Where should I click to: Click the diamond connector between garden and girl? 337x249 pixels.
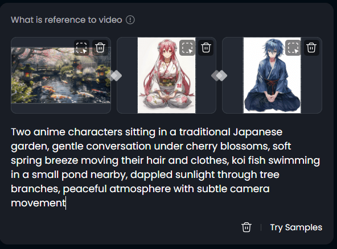point(114,76)
